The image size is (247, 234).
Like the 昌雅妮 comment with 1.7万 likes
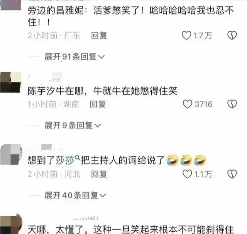(186, 35)
